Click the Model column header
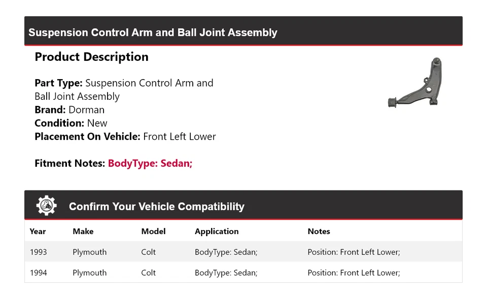 pos(153,231)
